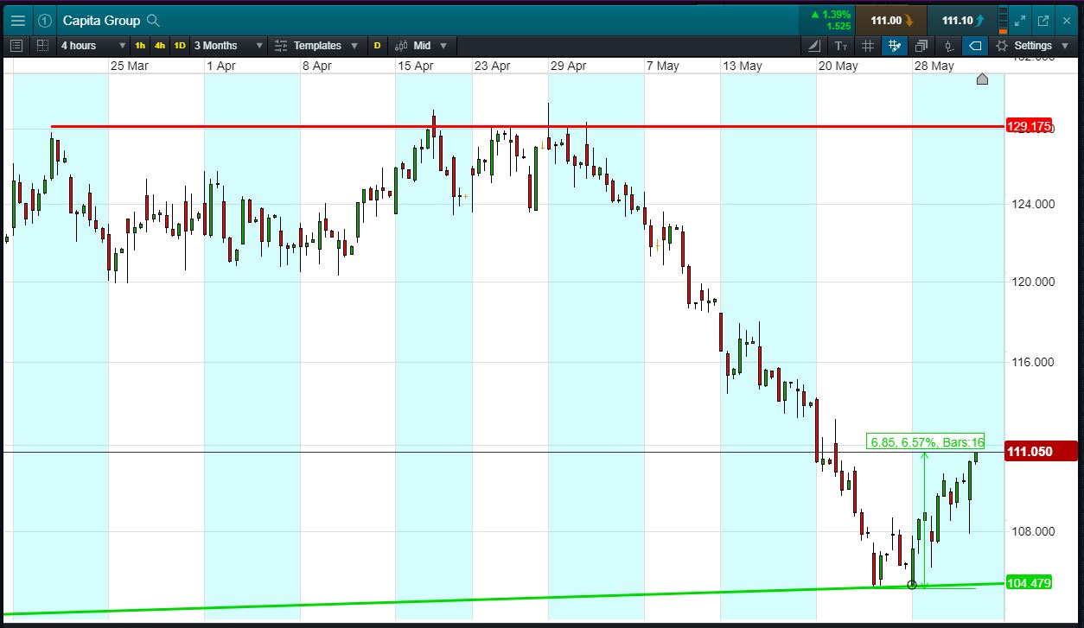
Task: Click the circled number one icon
Action: (x=45, y=20)
